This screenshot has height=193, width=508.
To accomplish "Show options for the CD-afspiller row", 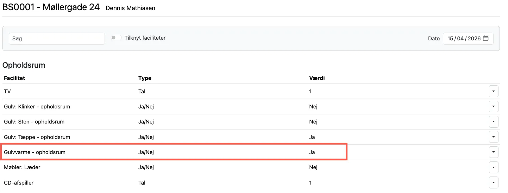I will click(x=494, y=182).
